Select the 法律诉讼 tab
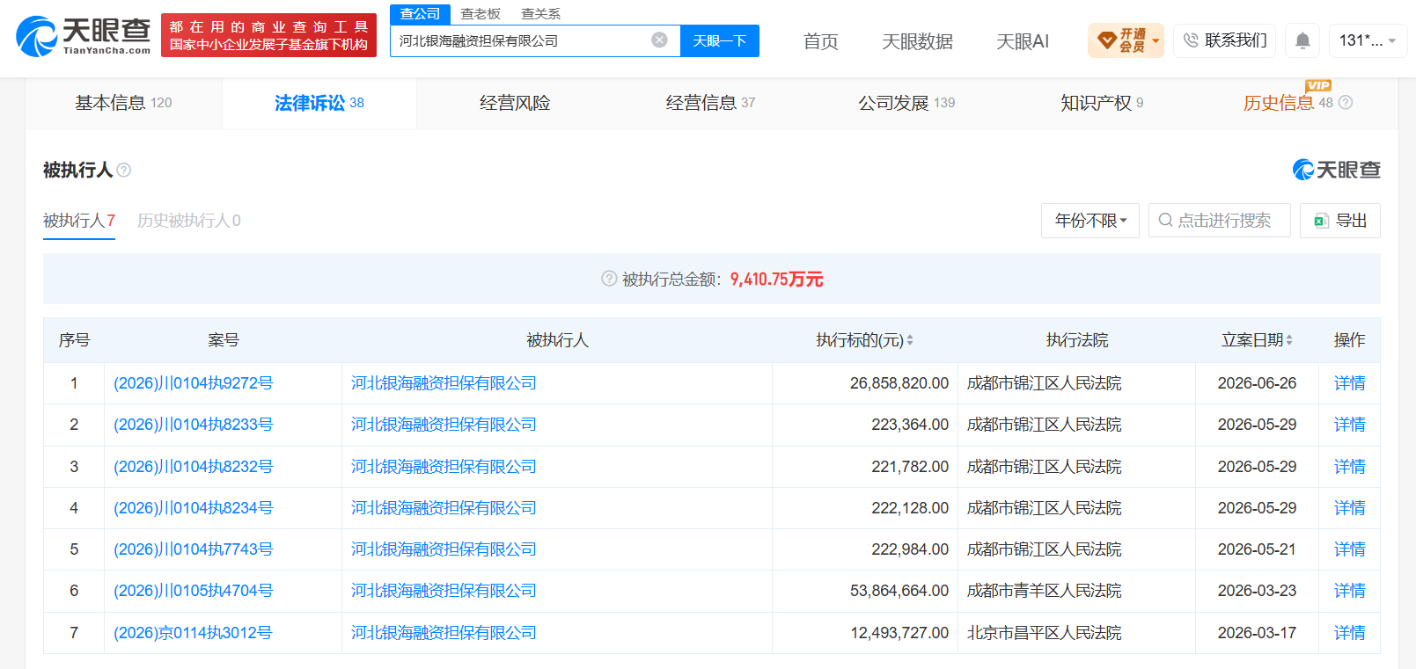Image resolution: width=1416 pixels, height=669 pixels. coord(319,103)
